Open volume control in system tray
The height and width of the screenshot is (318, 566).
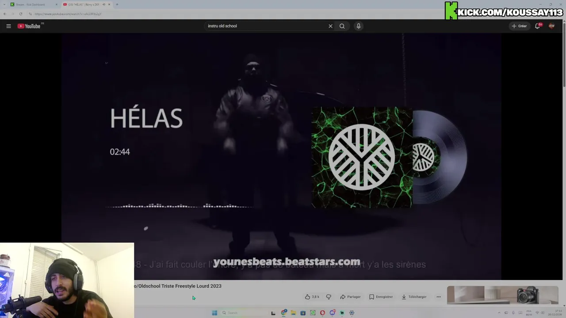pyautogui.click(x=543, y=313)
